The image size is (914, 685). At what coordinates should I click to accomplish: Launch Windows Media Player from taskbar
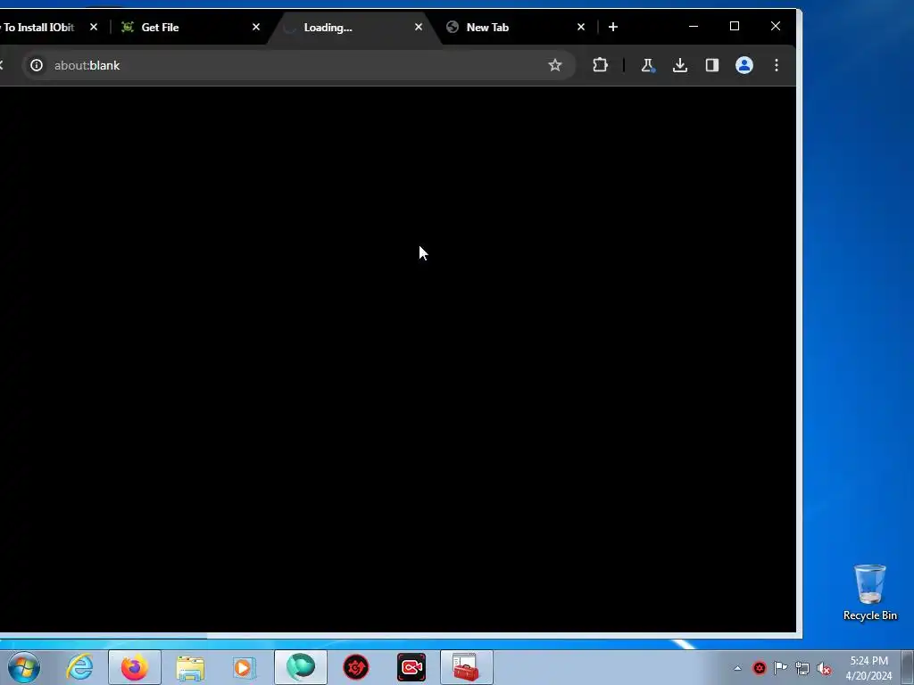[244, 667]
